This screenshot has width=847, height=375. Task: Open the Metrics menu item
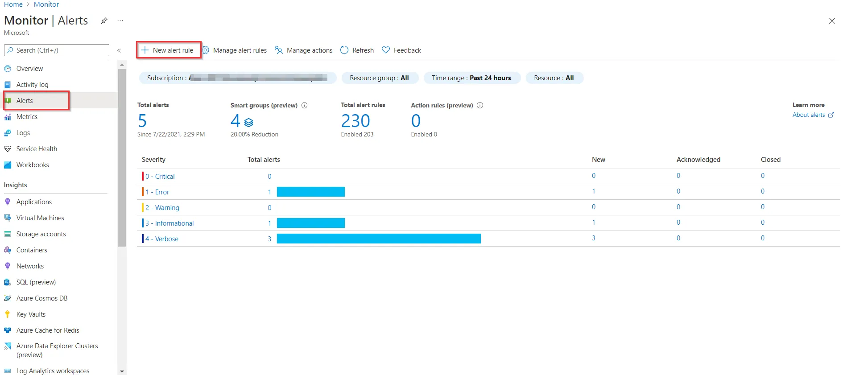27,117
